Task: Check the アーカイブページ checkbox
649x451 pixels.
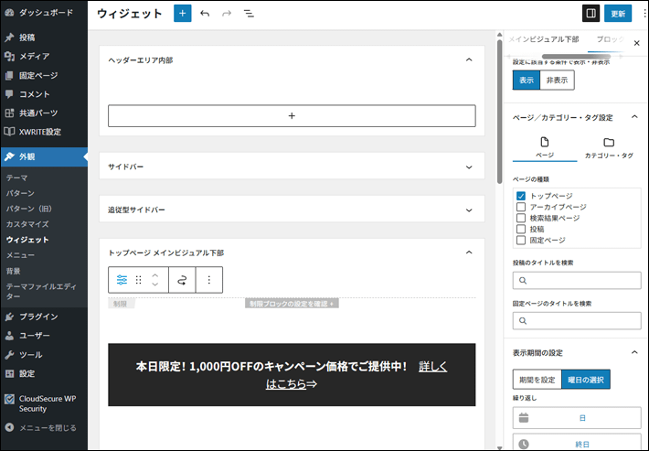Action: pos(521,207)
